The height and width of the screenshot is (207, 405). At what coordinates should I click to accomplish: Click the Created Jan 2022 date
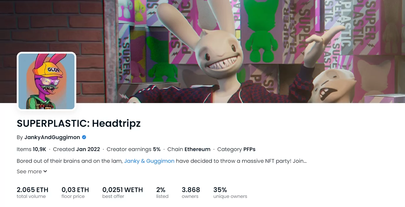tap(77, 149)
